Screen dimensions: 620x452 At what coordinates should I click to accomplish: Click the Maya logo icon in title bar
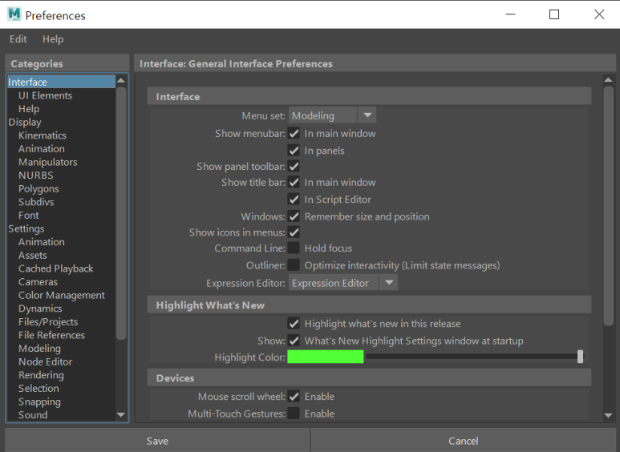click(14, 14)
